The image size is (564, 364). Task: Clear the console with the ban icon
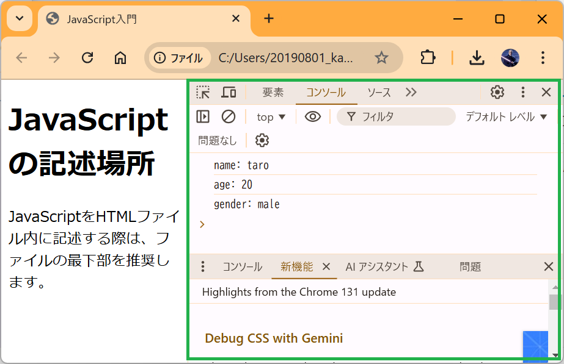tap(229, 116)
